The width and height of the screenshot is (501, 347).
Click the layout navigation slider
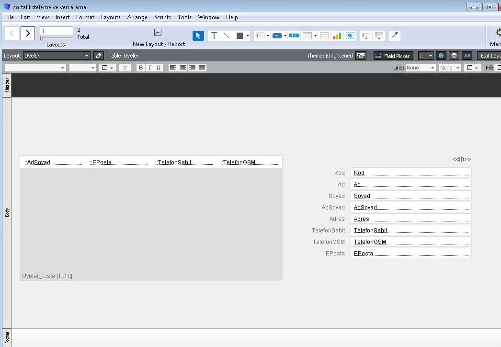pyautogui.click(x=56, y=38)
